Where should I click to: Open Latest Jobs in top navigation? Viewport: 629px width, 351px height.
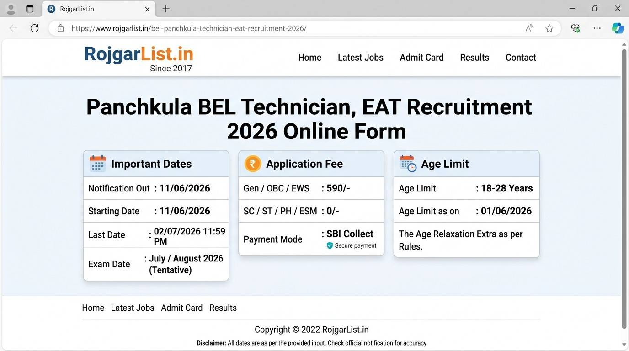coord(361,58)
